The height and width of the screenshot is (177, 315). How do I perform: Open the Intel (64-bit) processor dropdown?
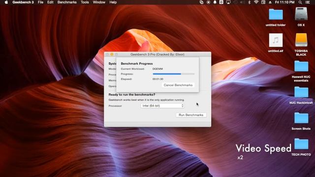(162, 106)
